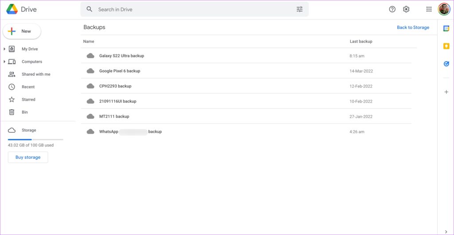The width and height of the screenshot is (454, 235).
Task: Open Google apps grid icon
Action: point(429,9)
